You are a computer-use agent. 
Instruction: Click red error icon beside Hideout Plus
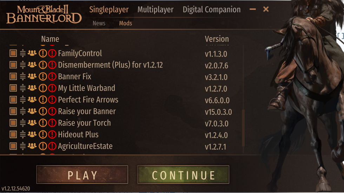point(52,135)
